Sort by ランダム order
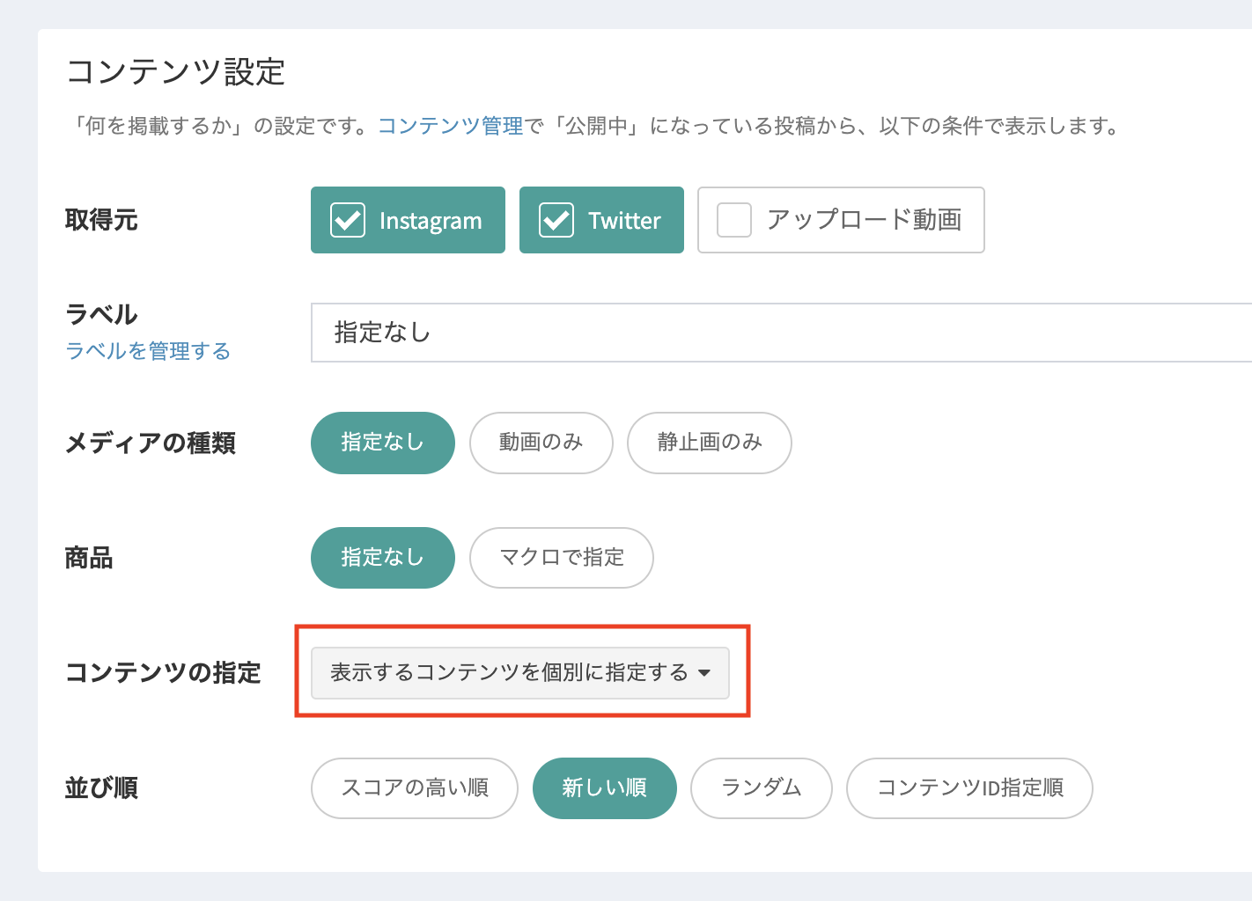Screen dimensions: 1252x901 761,788
